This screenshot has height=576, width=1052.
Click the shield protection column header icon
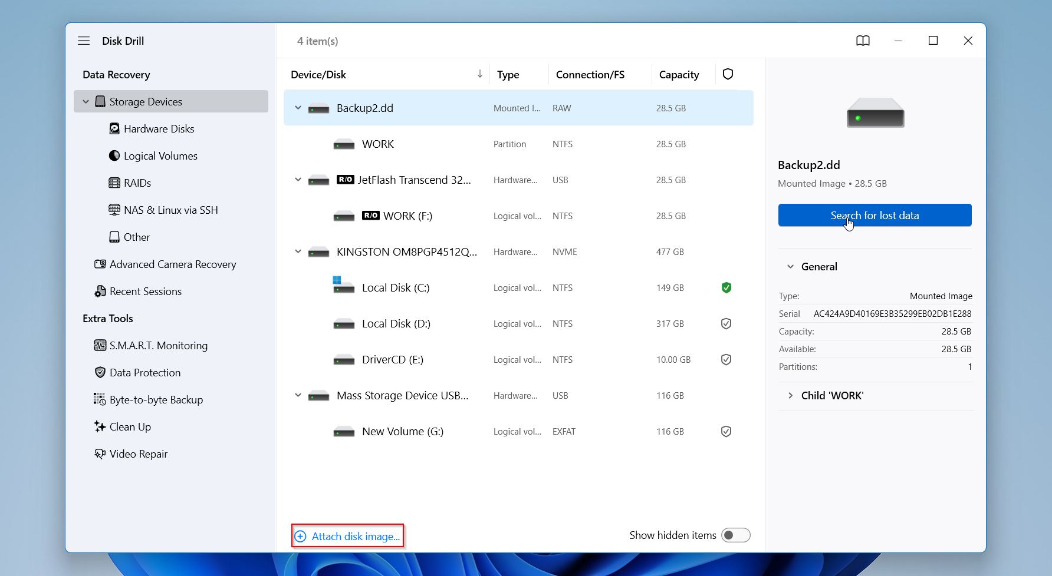point(728,74)
